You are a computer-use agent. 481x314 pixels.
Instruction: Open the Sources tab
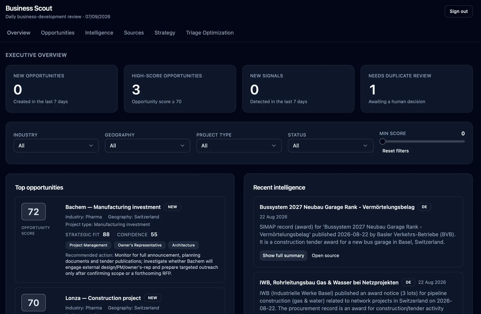coord(134,33)
